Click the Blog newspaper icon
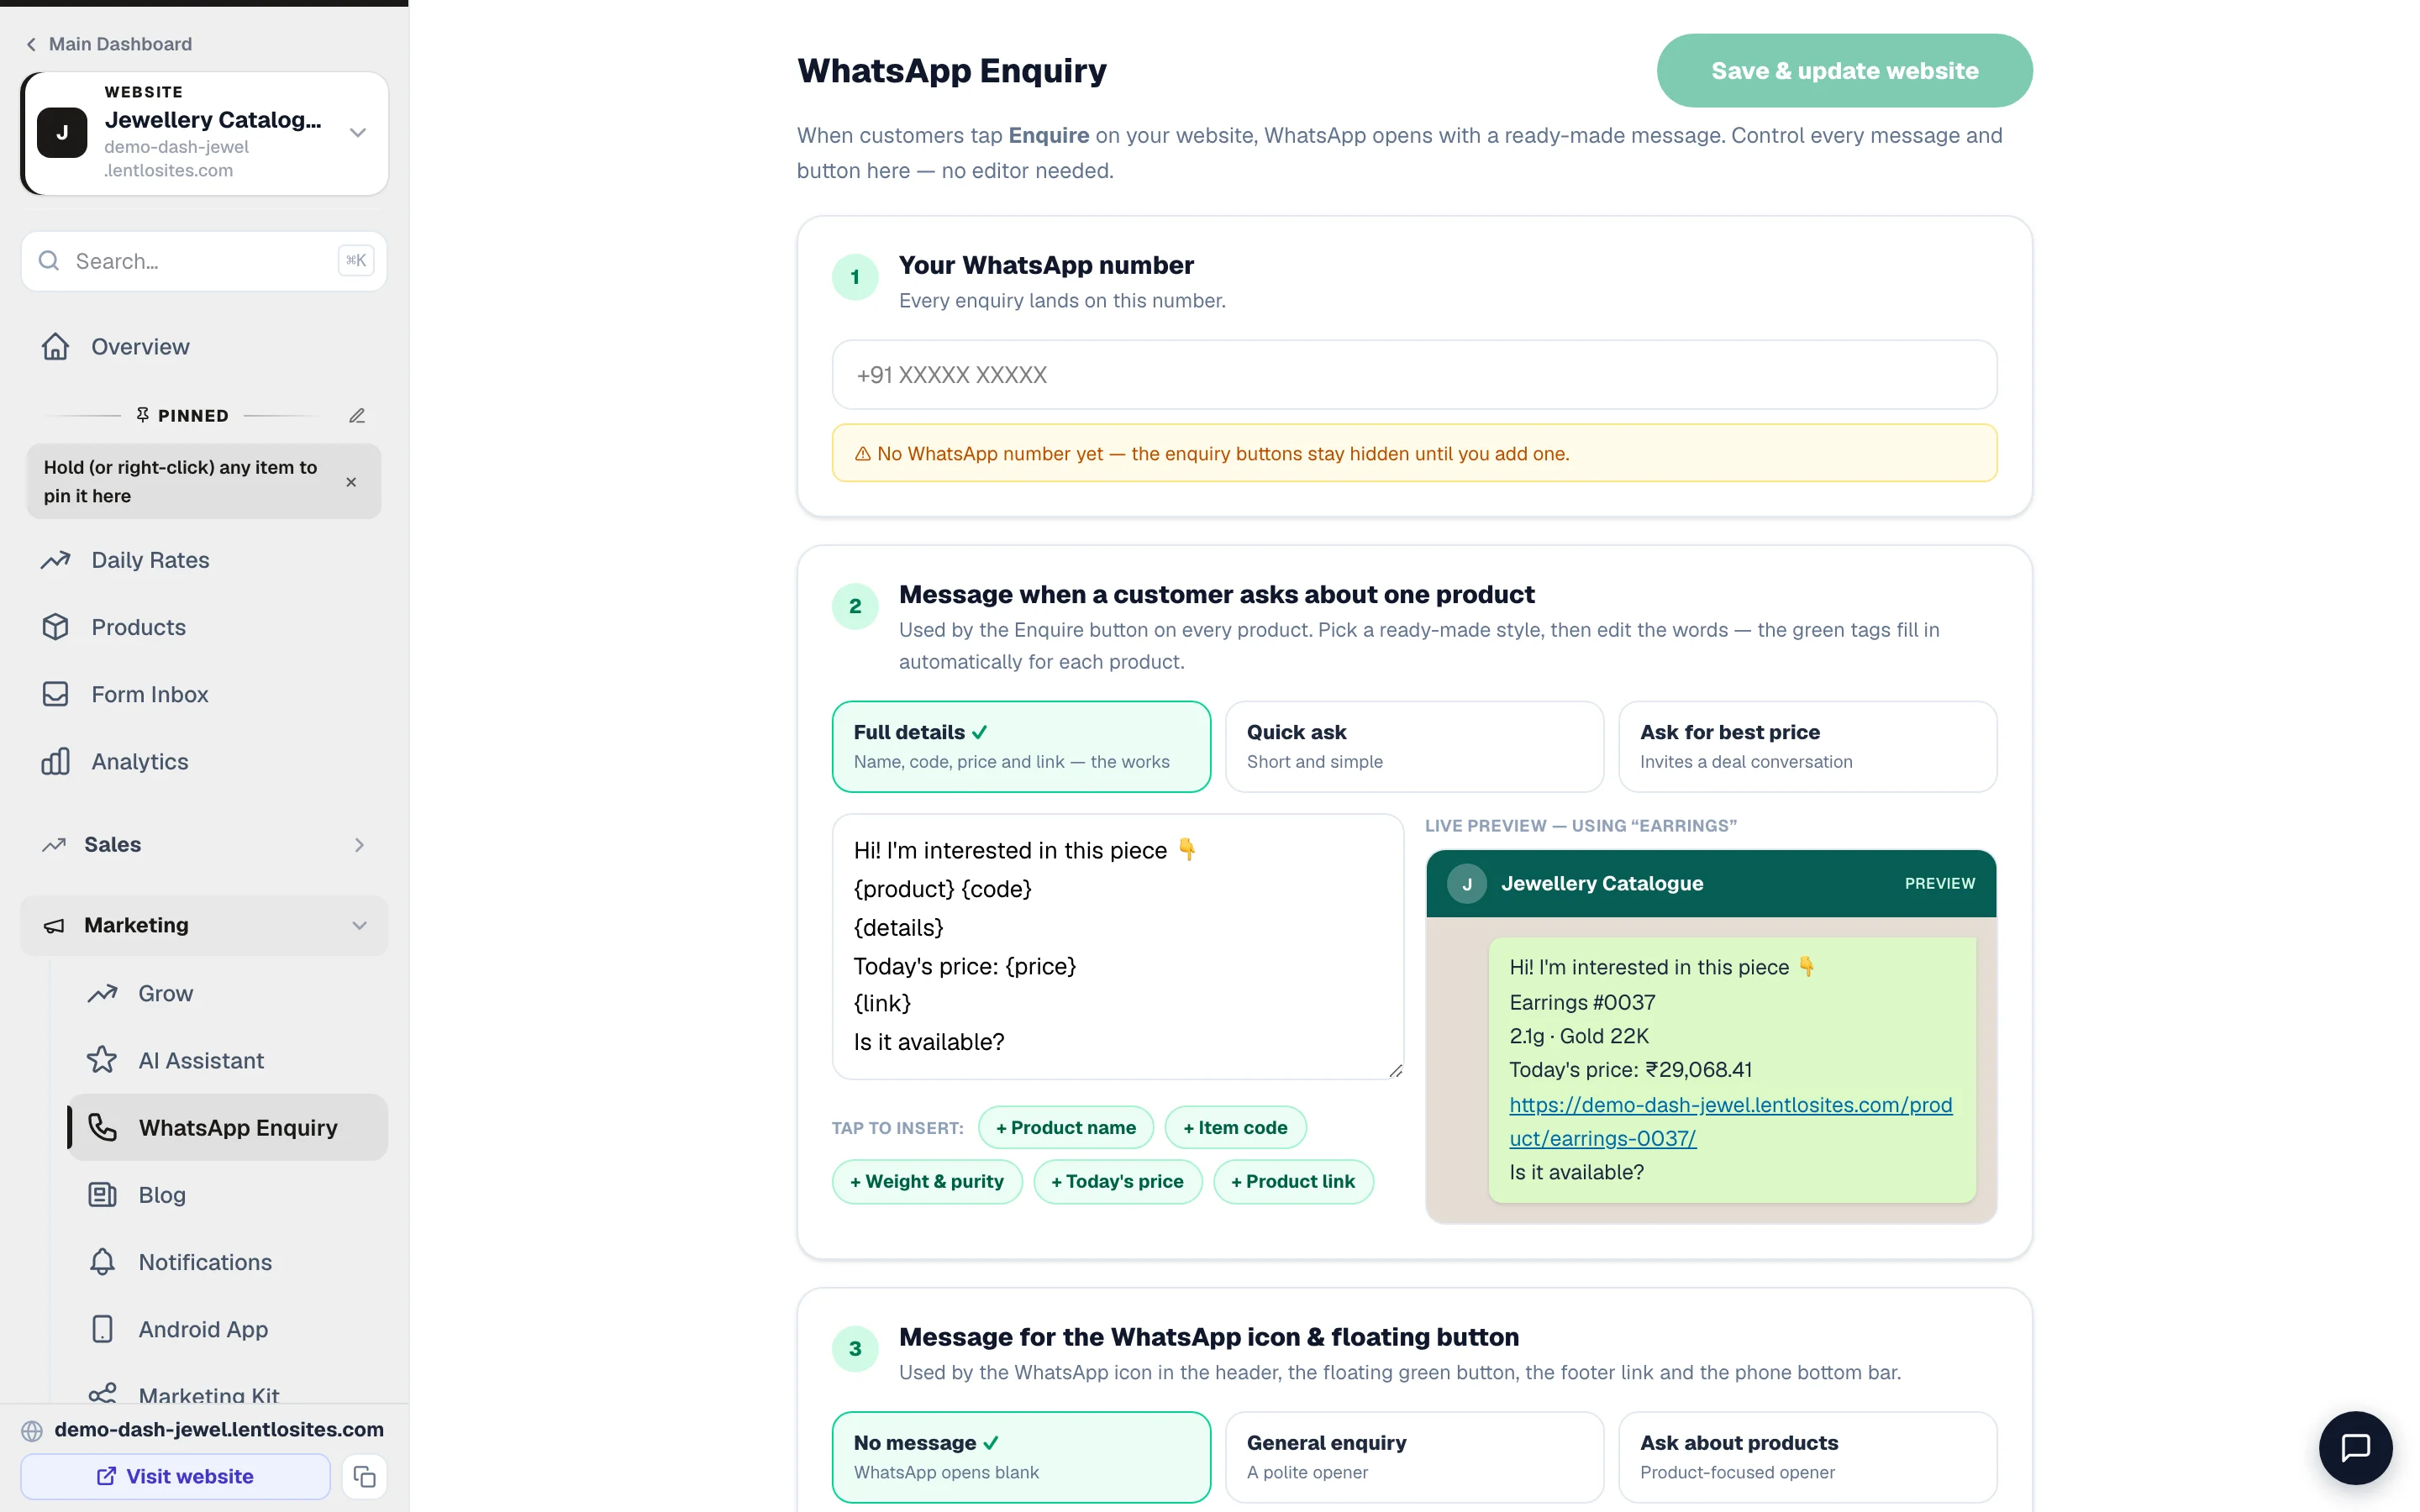 (x=102, y=1194)
